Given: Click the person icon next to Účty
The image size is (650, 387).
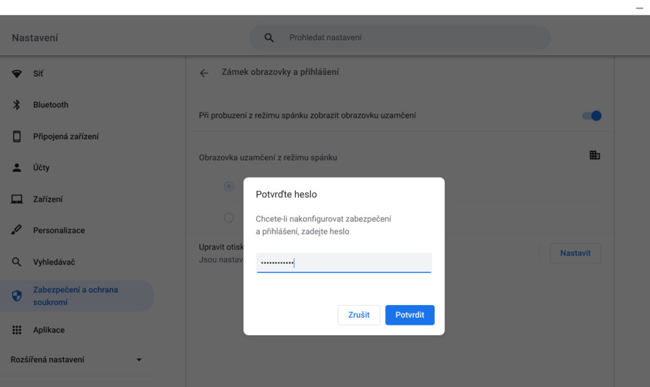Looking at the screenshot, I should 17,167.
